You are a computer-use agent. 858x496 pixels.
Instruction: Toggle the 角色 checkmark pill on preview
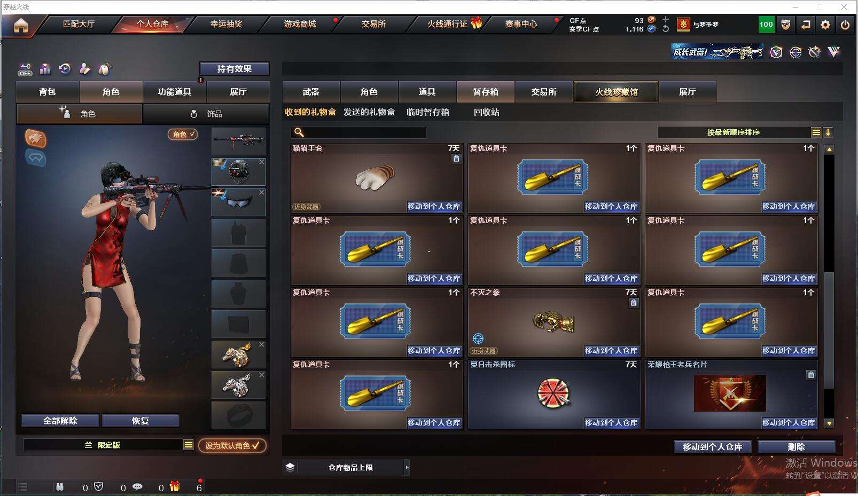pyautogui.click(x=183, y=135)
